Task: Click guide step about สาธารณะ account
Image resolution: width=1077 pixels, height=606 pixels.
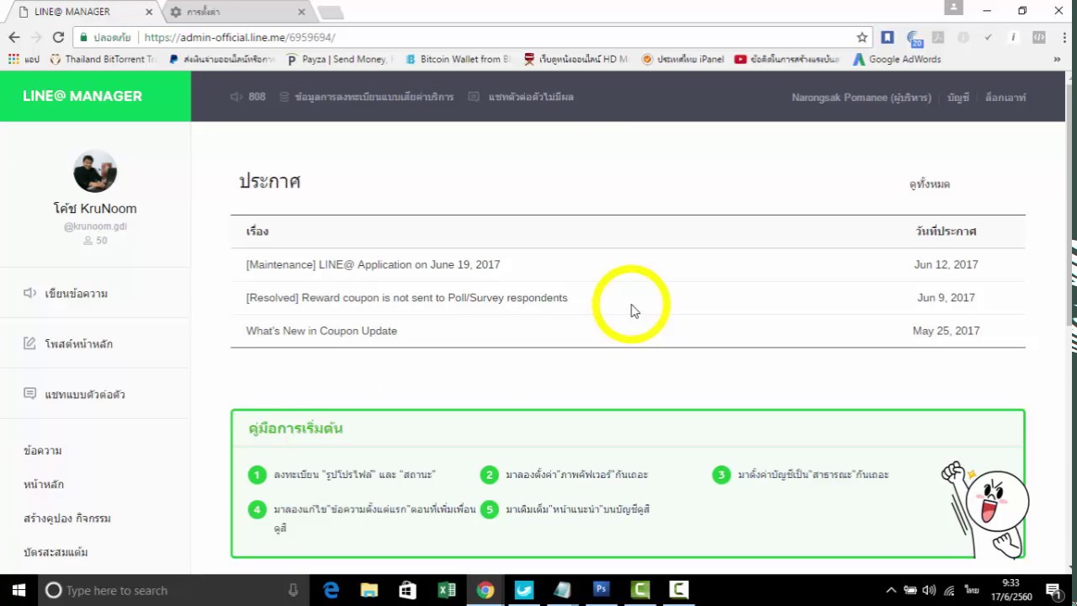Action: [813, 475]
